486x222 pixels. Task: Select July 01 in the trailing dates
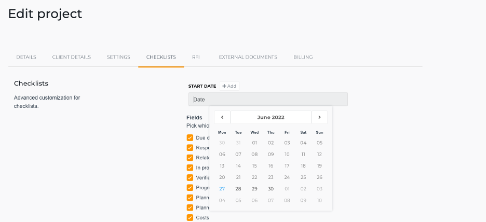[287, 189]
